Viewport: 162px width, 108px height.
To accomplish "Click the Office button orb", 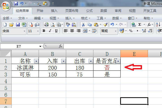I will (6, 6).
